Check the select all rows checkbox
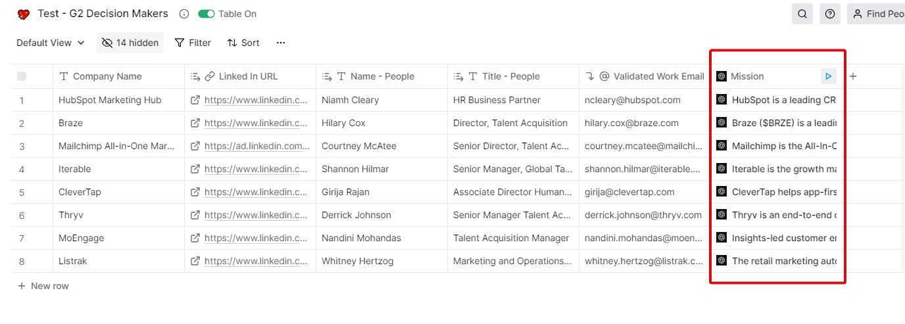 [x=22, y=76]
